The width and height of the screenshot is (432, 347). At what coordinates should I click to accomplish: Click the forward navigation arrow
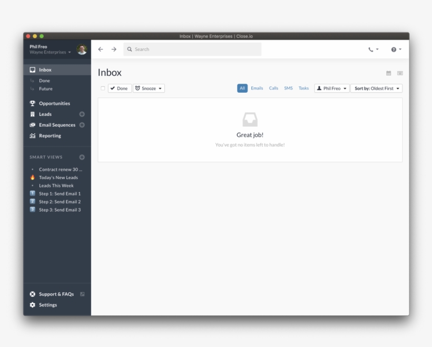click(114, 49)
